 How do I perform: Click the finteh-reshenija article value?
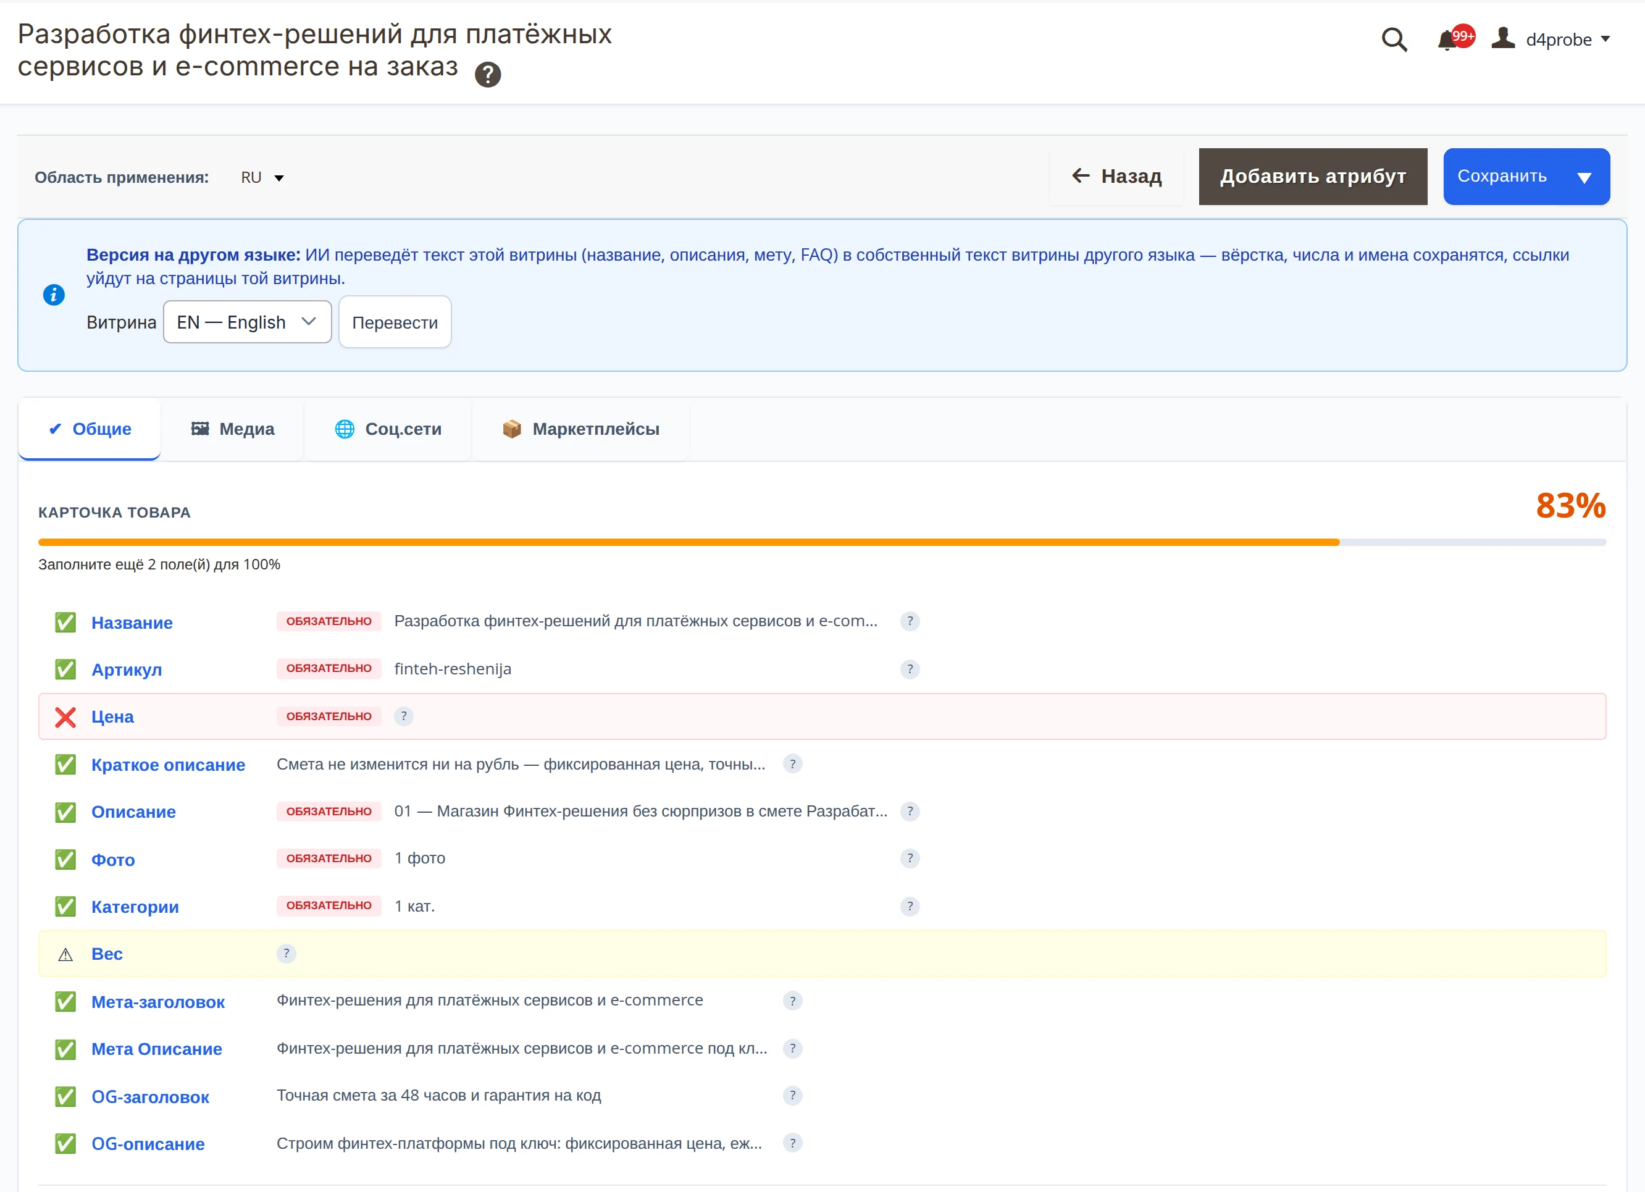[x=453, y=669]
